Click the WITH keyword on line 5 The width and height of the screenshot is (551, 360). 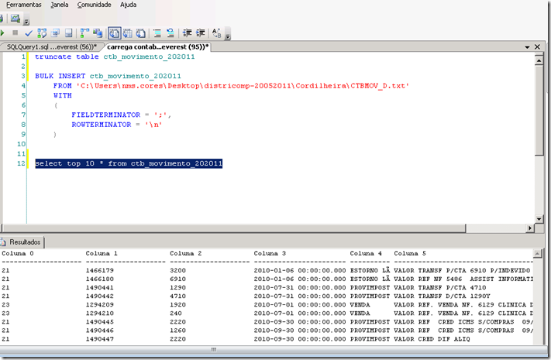coord(63,95)
